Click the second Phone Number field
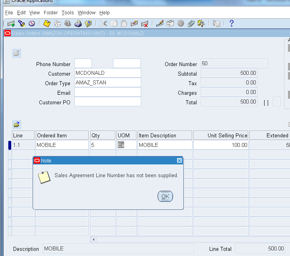290x256 pixels. point(127,63)
